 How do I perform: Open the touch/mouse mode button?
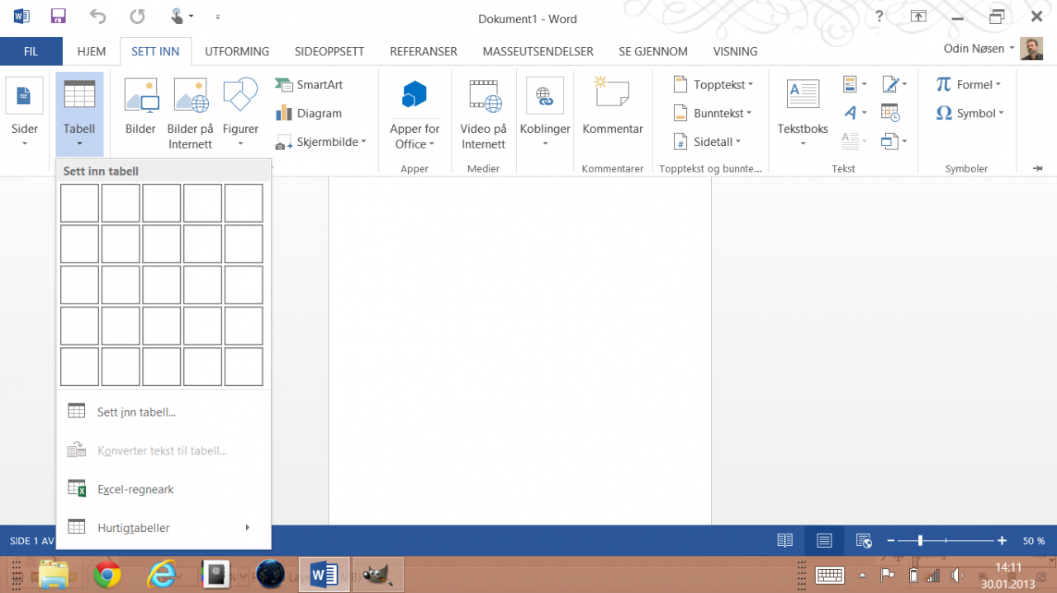(182, 16)
